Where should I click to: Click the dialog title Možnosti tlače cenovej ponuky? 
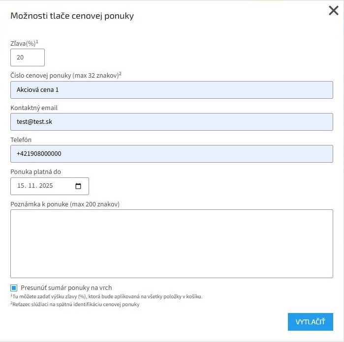[x=72, y=16]
